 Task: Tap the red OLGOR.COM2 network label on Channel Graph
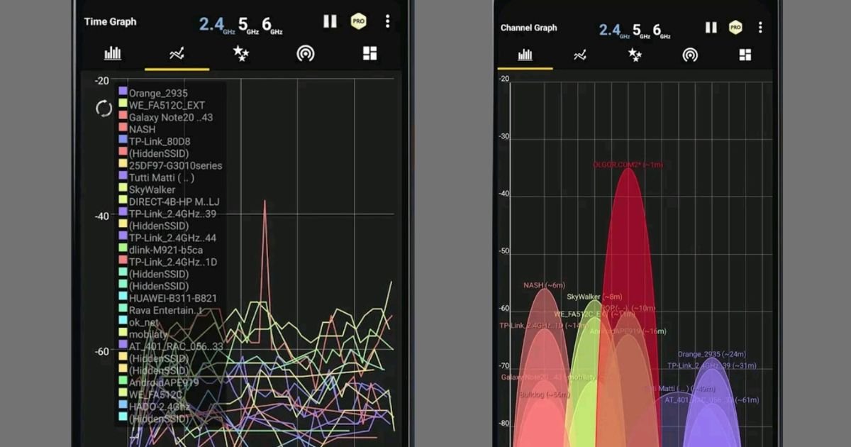tap(628, 165)
